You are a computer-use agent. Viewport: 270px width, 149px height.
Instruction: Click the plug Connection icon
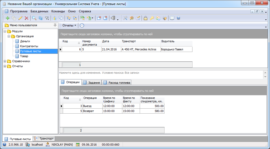coord(165,18)
